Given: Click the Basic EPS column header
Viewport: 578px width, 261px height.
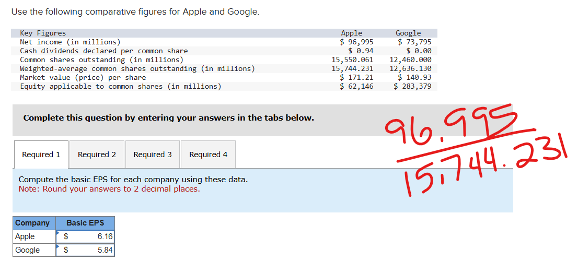Looking at the screenshot, I should click(85, 223).
